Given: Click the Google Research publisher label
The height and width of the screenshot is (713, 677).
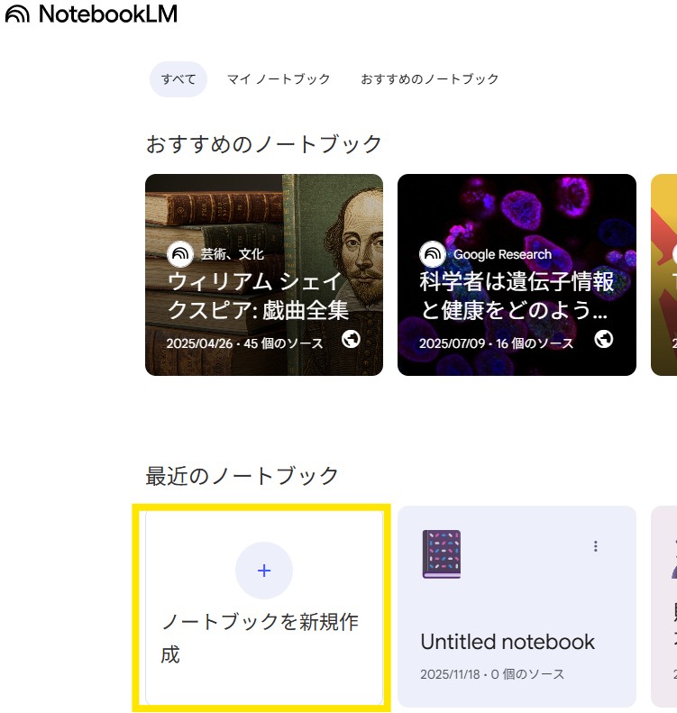Looking at the screenshot, I should click(x=502, y=255).
